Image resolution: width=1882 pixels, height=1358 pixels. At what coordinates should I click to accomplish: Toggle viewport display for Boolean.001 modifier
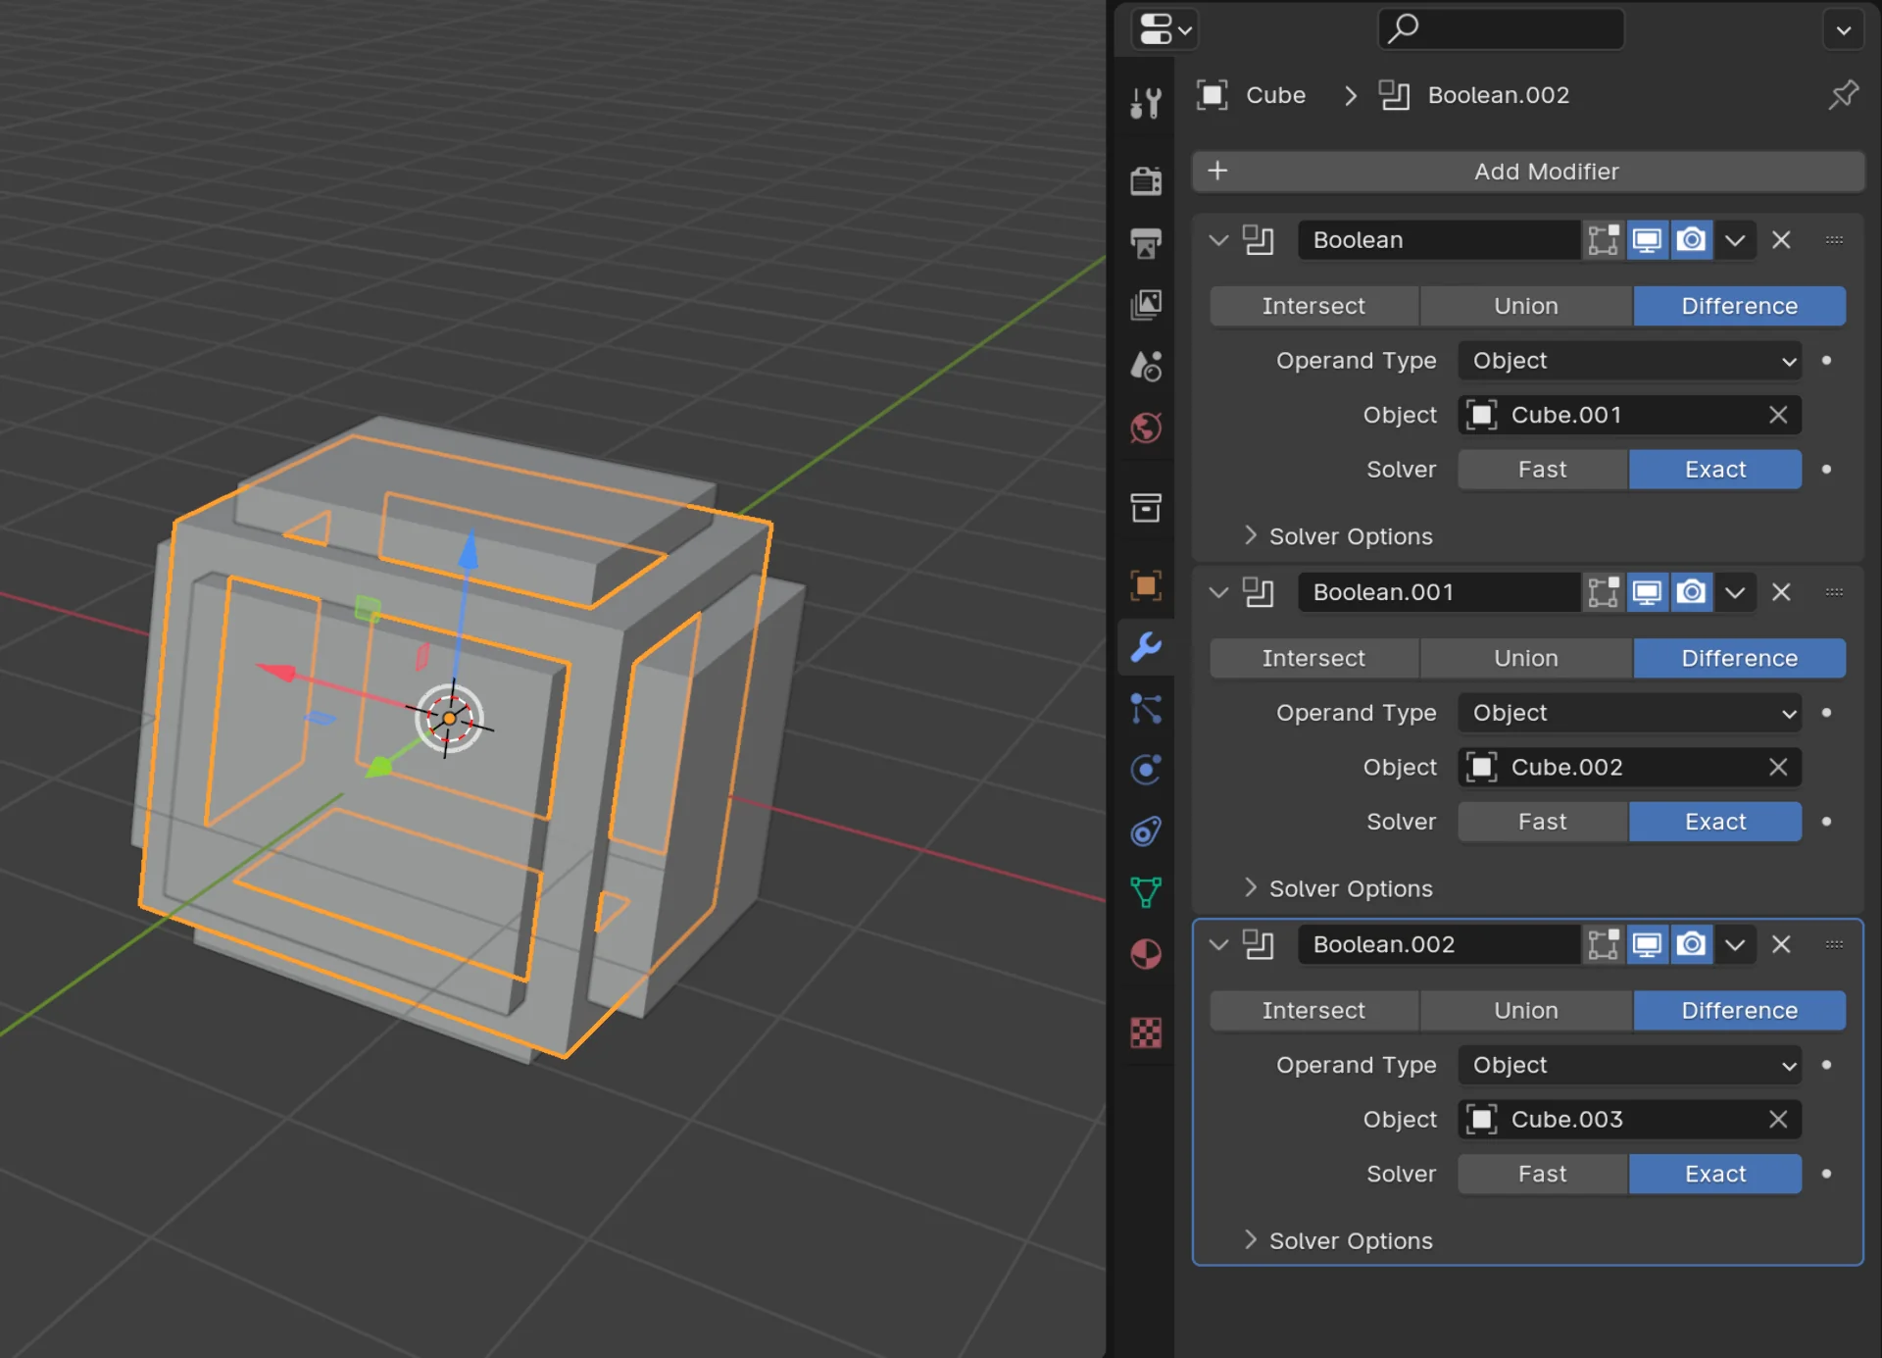(x=1648, y=592)
